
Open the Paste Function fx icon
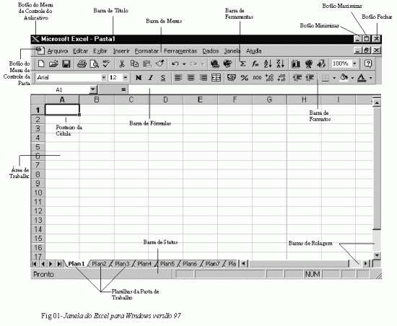tap(255, 63)
